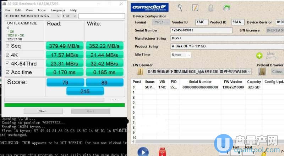
Task: Open the Language menu
Action: tap(58, 10)
